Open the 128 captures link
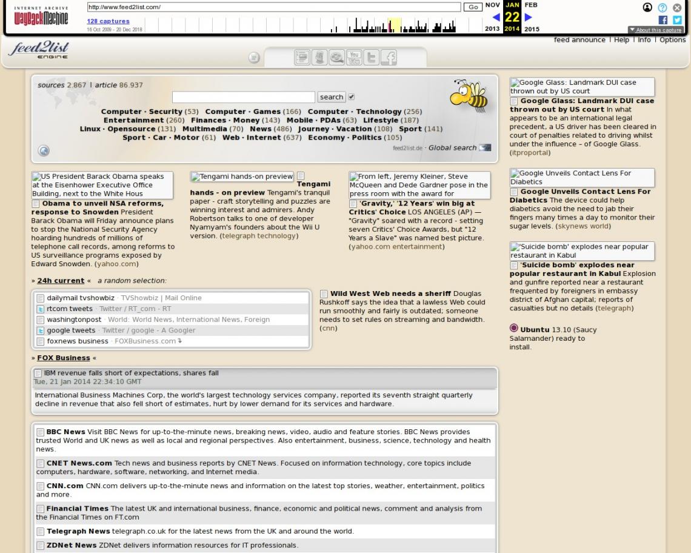The width and height of the screenshot is (691, 553). coord(108,21)
